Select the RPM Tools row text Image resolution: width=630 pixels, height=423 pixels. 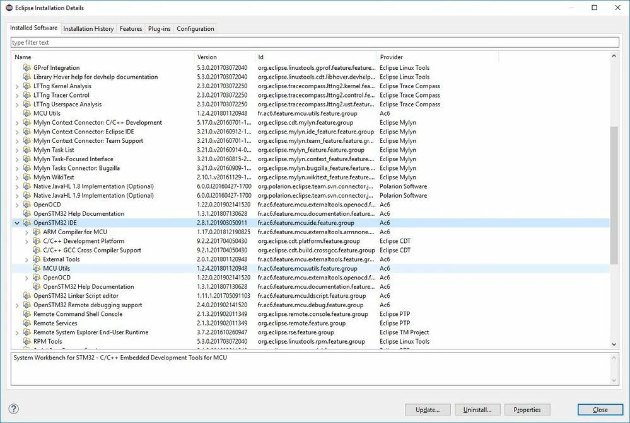pyautogui.click(x=48, y=342)
